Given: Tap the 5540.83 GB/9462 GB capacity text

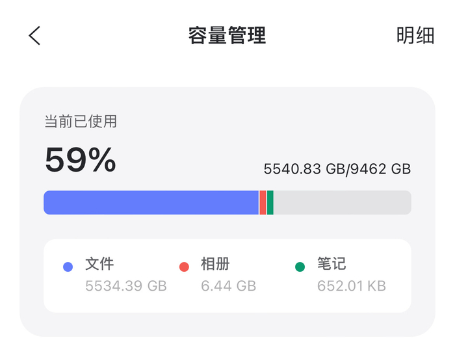Looking at the screenshot, I should pos(337,169).
